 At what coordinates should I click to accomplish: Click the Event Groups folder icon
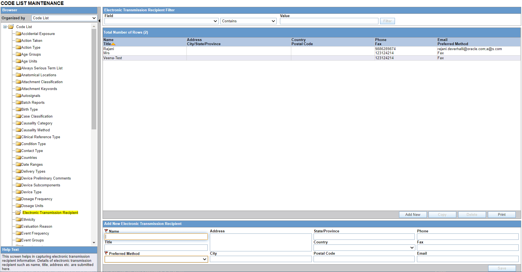pos(18,240)
